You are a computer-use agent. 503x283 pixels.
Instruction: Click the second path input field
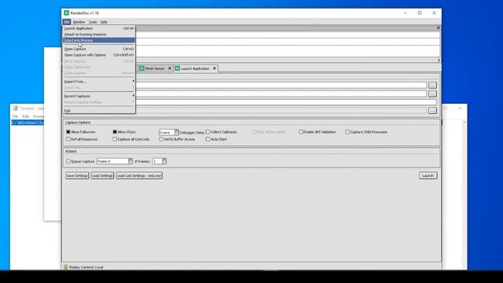coord(281,94)
